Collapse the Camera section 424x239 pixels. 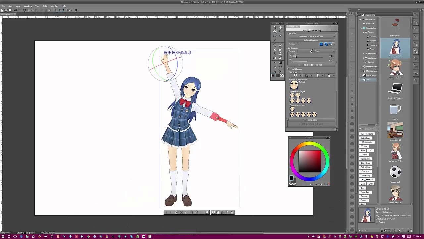[287, 51]
